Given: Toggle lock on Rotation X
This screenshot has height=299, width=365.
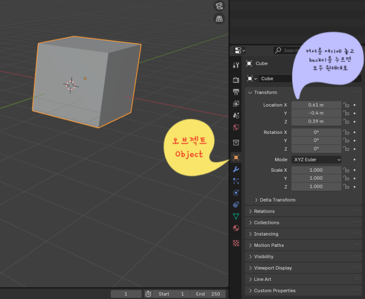Looking at the screenshot, I should (x=346, y=133).
